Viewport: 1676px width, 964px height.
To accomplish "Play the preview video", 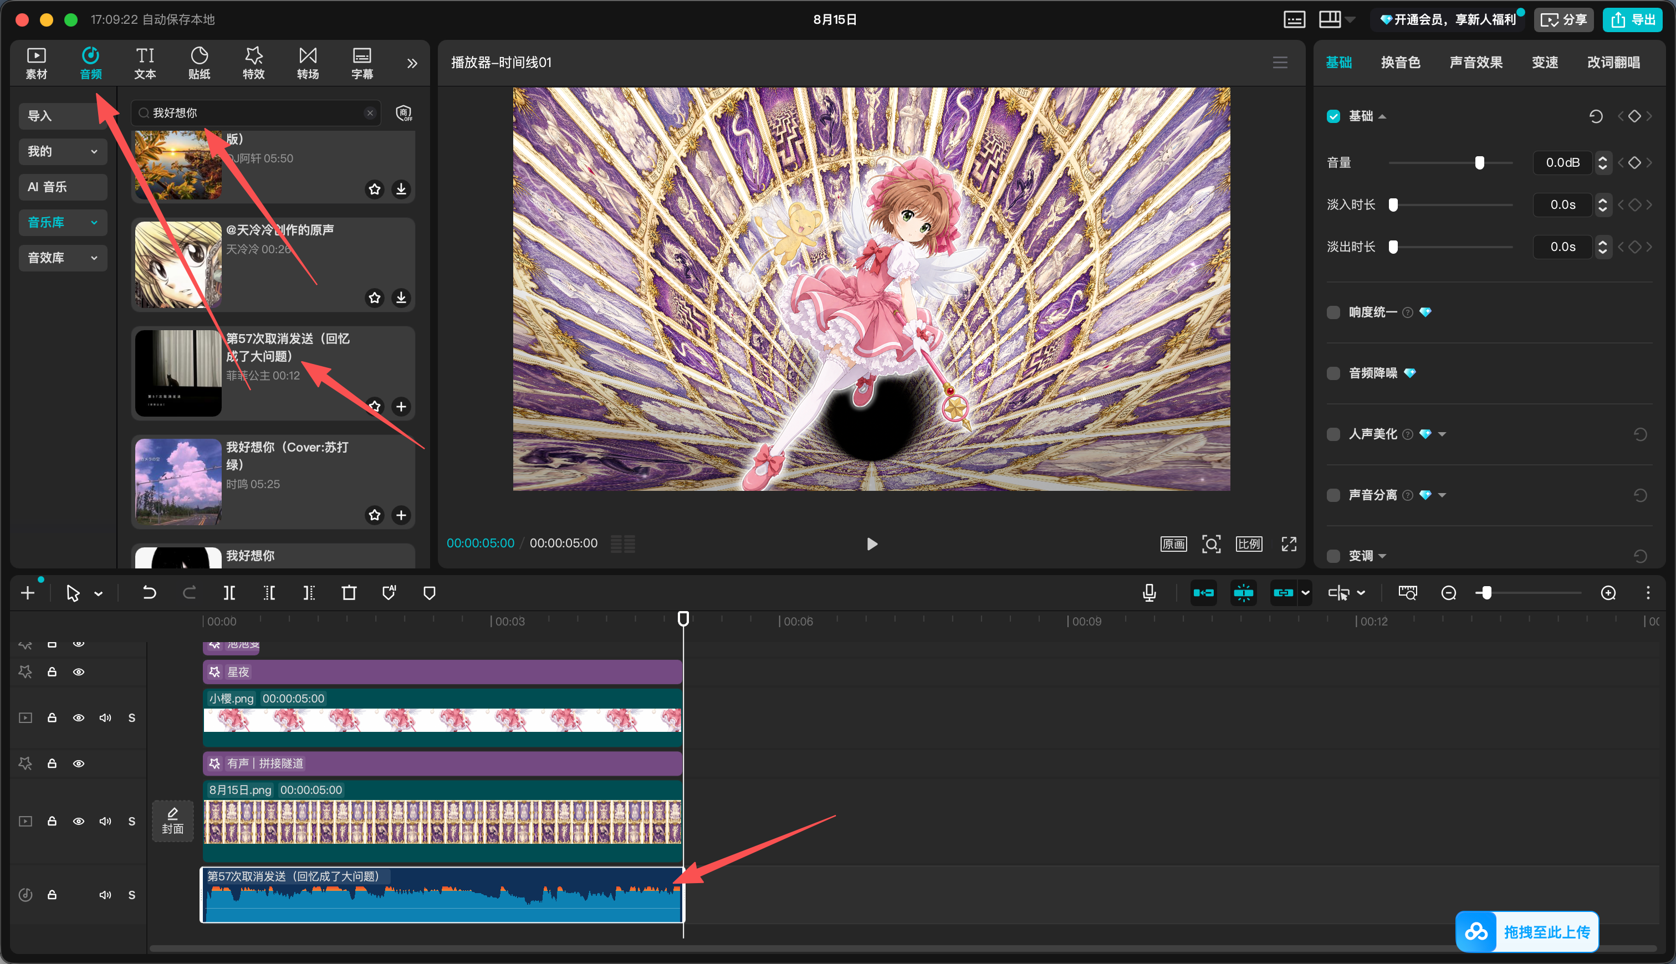I will pos(871,543).
